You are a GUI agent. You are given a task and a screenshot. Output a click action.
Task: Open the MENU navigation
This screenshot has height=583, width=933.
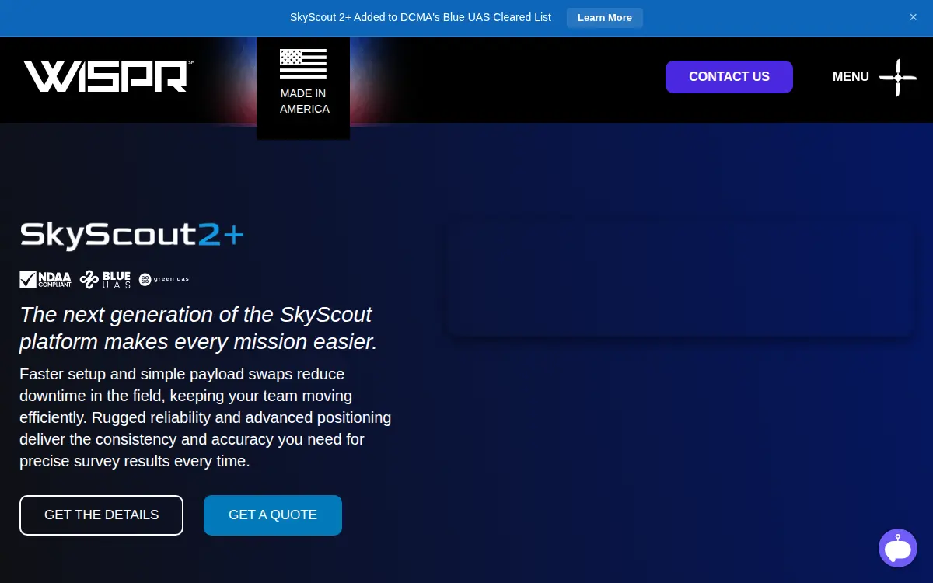(851, 77)
